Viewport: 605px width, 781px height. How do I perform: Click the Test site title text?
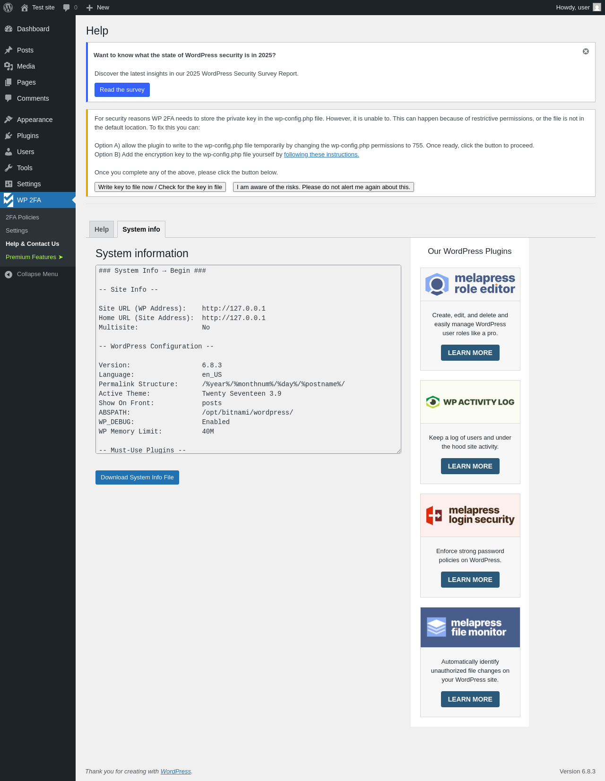click(x=43, y=8)
